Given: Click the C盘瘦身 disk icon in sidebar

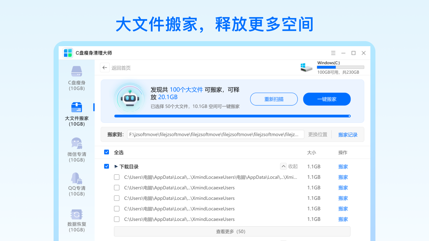Looking at the screenshot, I should click(76, 71).
